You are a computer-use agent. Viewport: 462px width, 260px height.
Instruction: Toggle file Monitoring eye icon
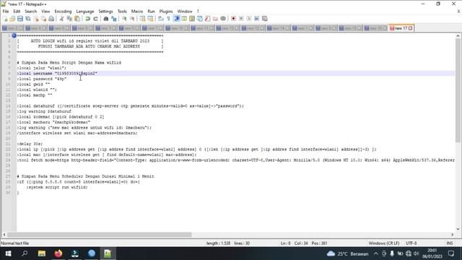pos(223,19)
